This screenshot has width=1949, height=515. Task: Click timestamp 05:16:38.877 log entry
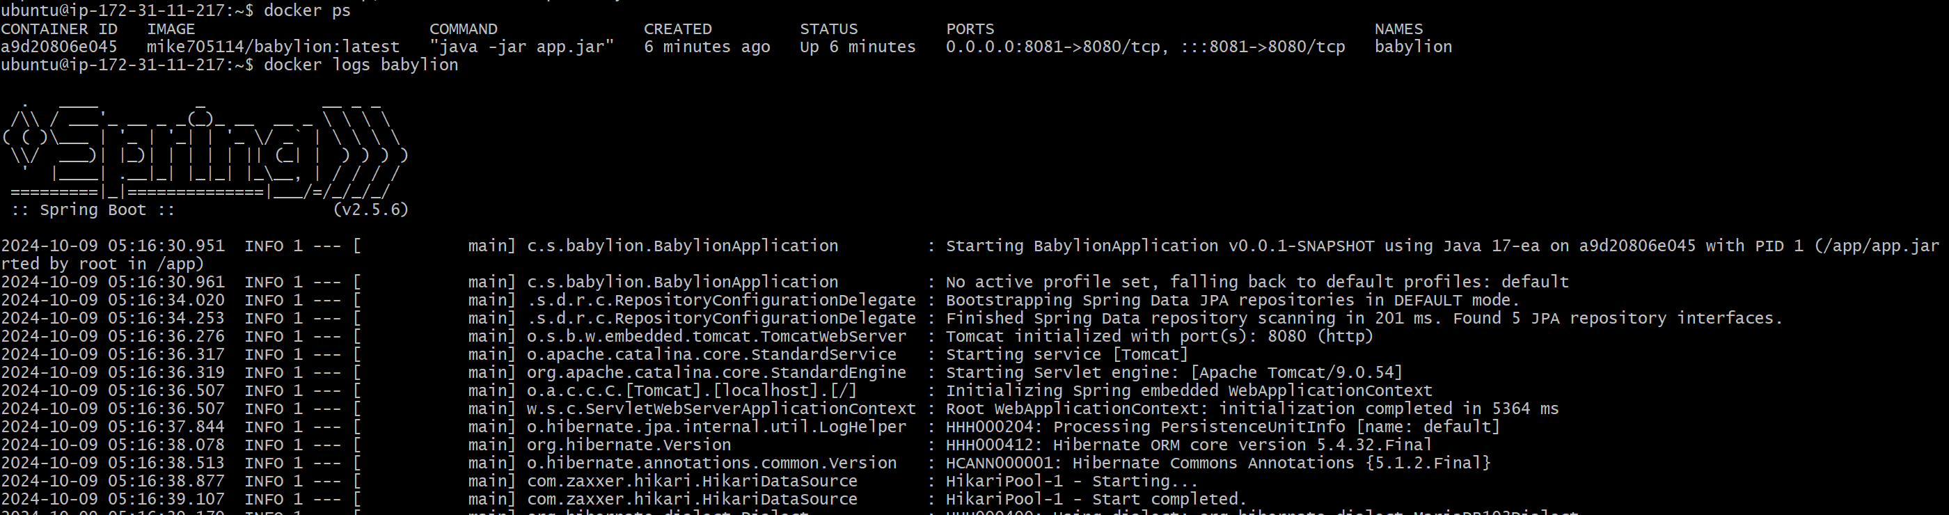tap(166, 482)
